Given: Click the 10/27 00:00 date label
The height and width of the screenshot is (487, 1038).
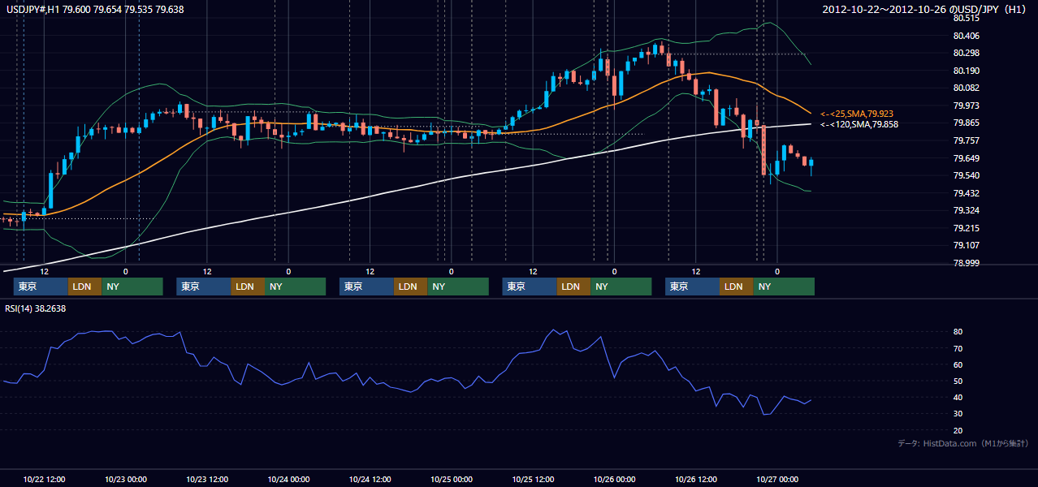Looking at the screenshot, I should coord(776,479).
